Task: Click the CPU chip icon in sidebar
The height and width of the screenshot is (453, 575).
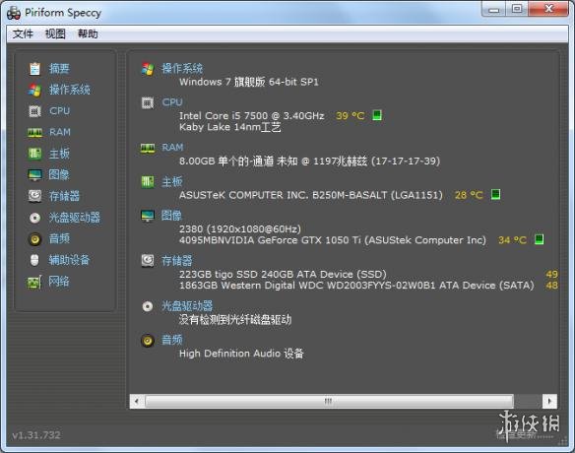Action: tap(34, 110)
